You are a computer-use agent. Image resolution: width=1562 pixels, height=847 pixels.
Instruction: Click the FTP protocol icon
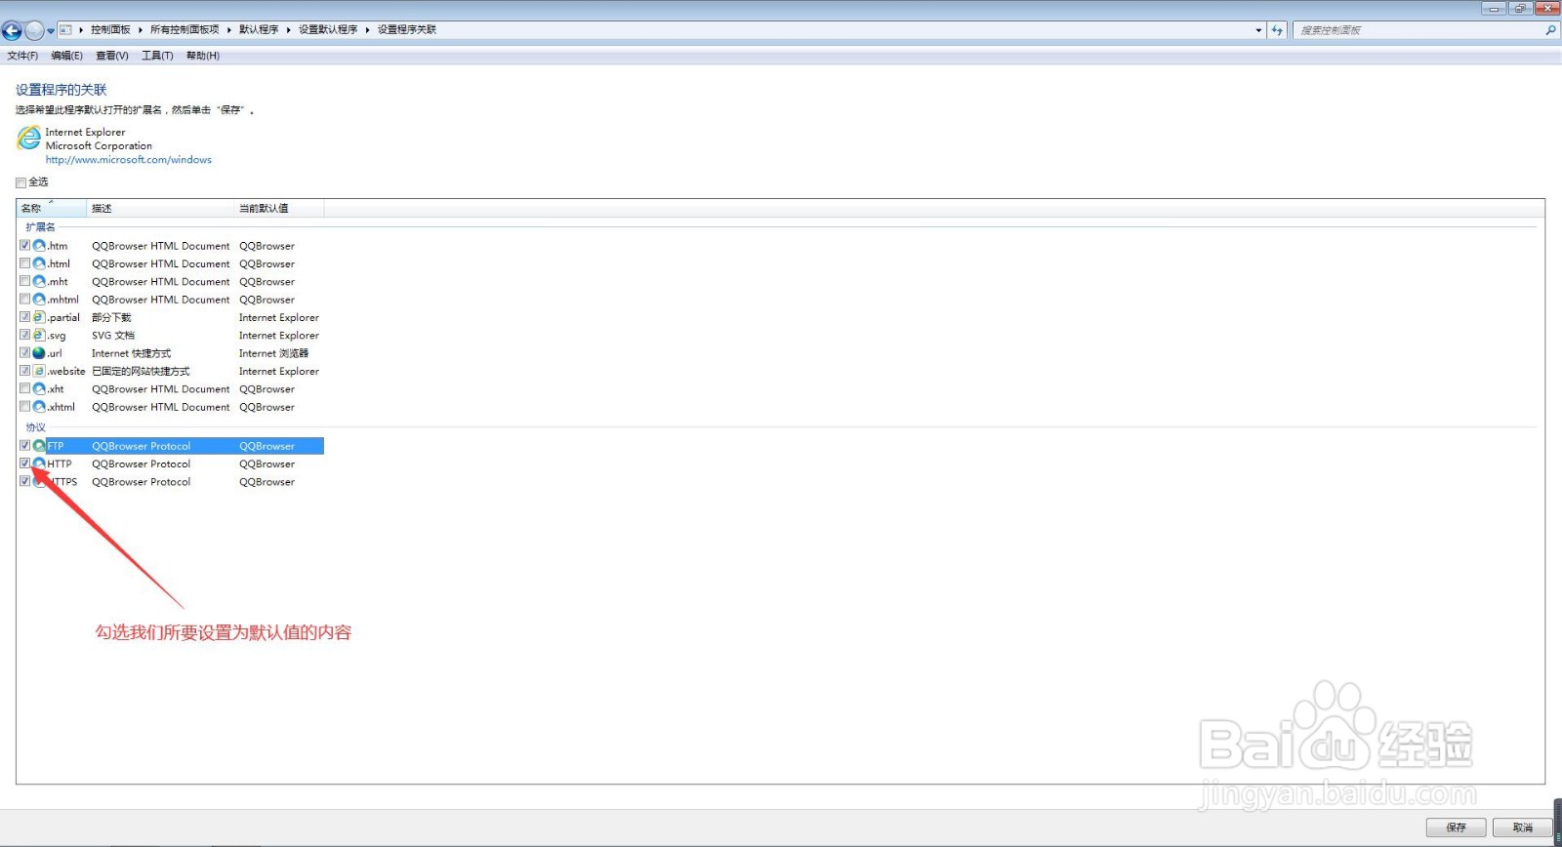(39, 446)
